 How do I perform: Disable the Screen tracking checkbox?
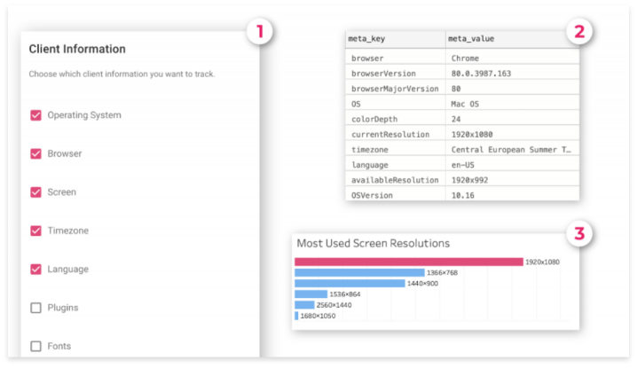pyautogui.click(x=36, y=192)
